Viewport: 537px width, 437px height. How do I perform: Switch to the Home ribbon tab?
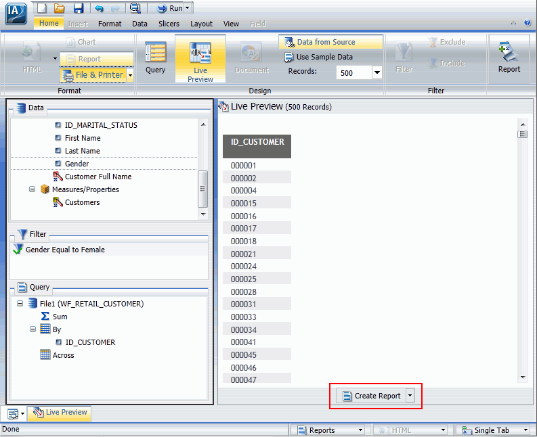49,23
